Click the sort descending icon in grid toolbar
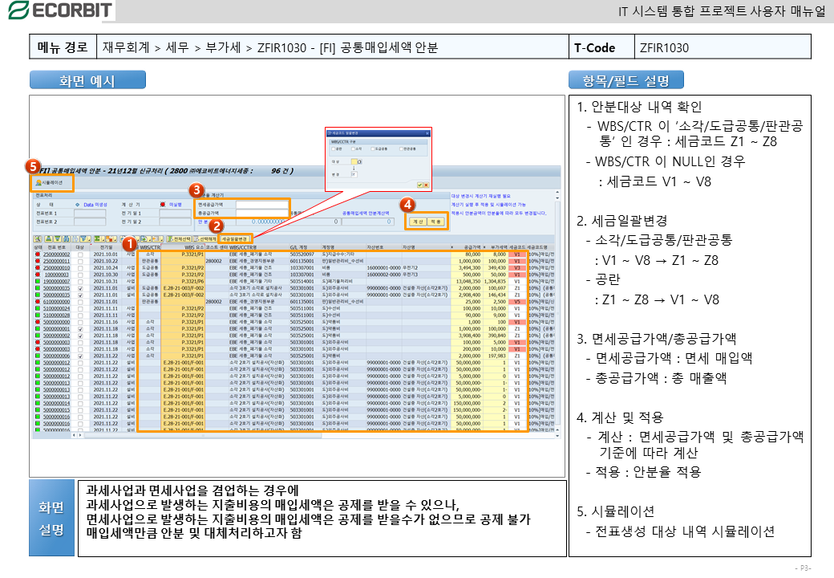The image size is (834, 578). pyautogui.click(x=56, y=238)
